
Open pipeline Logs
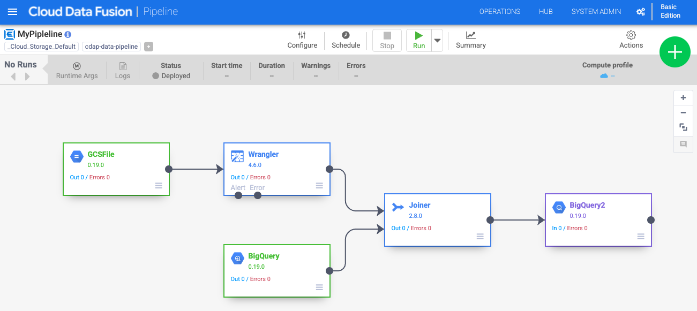point(123,71)
